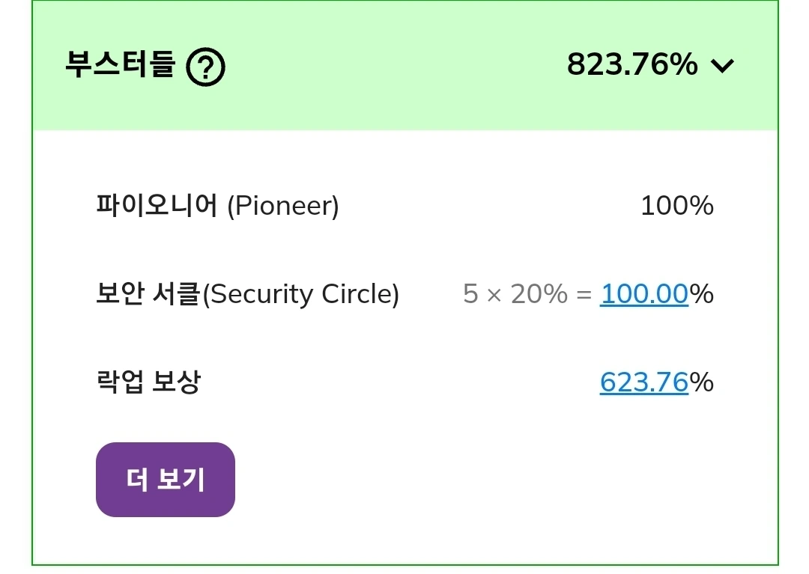Click the percent sign after 623.76
The height and width of the screenshot is (574, 809).
[x=702, y=382]
